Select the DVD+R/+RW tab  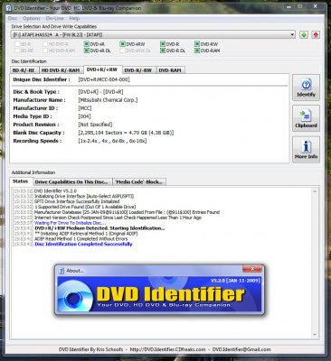point(102,69)
